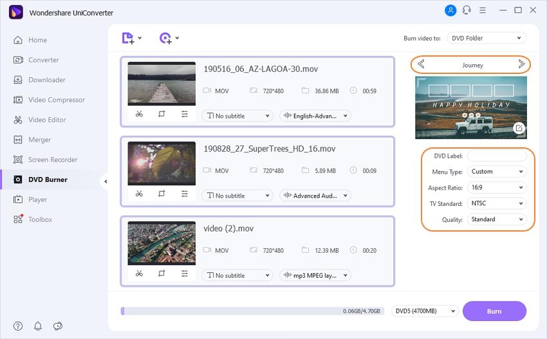Open notifications bell icon
This screenshot has height=339, width=547.
point(38,326)
